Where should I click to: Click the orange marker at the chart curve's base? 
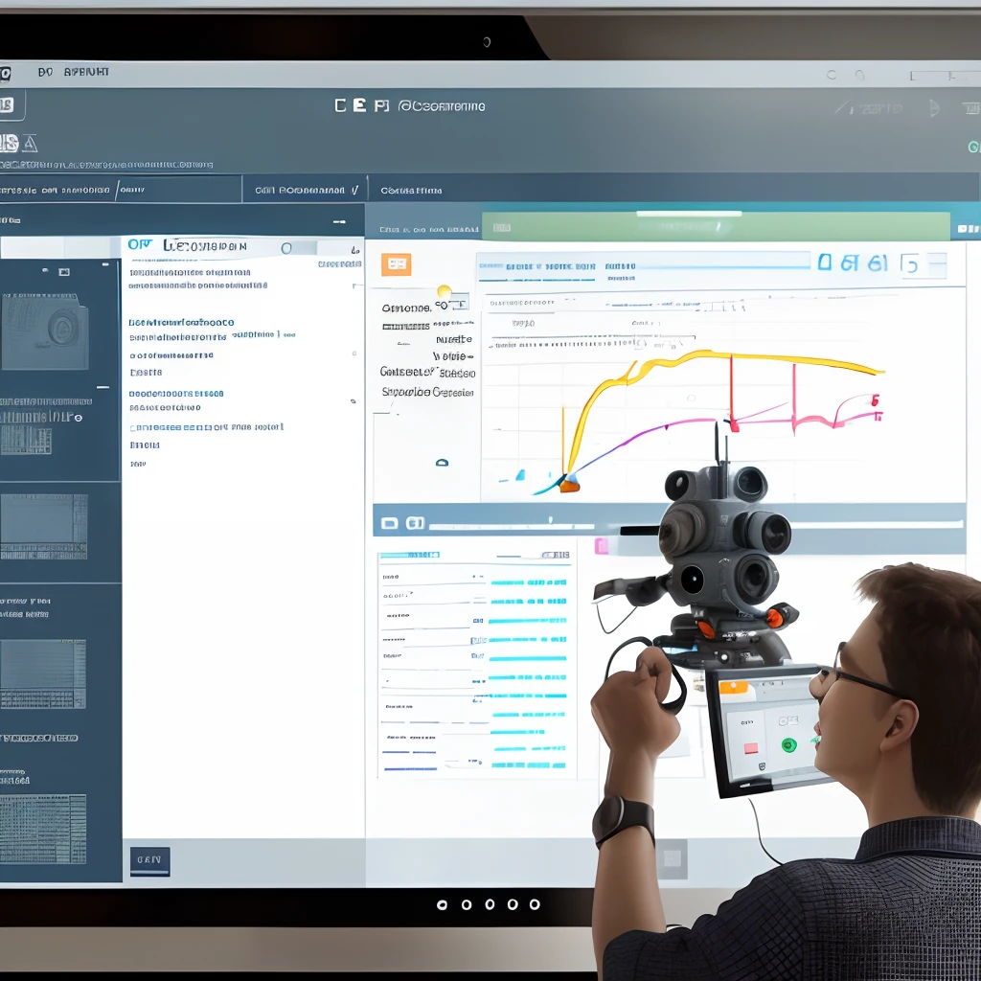pos(569,484)
